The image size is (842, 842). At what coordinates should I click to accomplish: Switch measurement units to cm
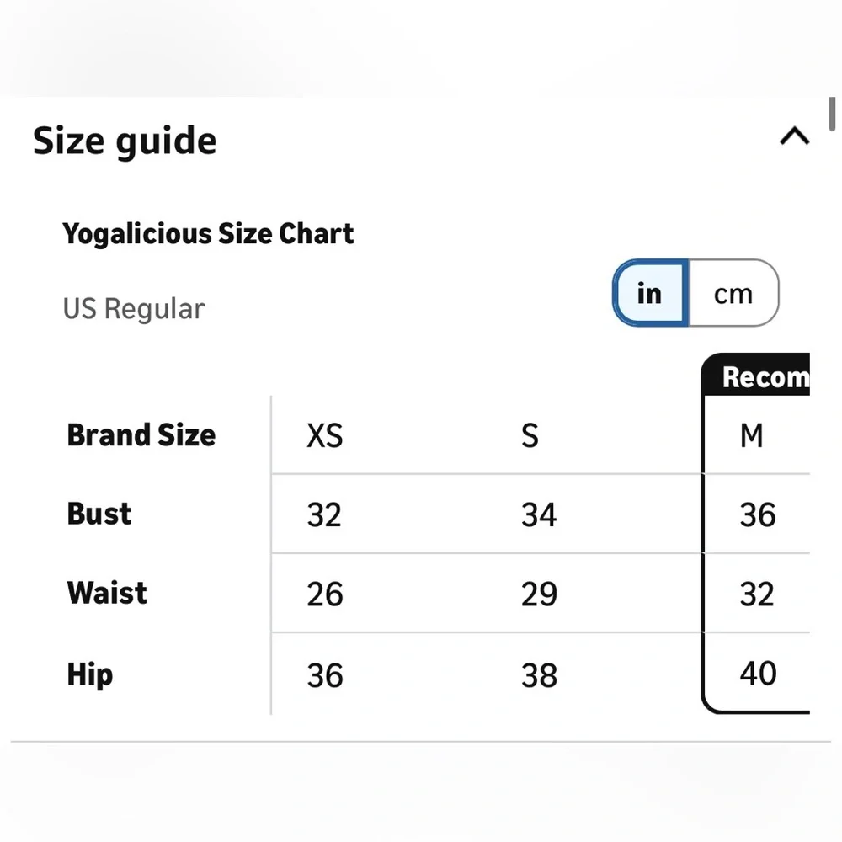(x=733, y=293)
